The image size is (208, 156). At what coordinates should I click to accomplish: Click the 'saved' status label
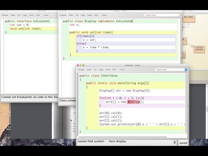pos(183,143)
